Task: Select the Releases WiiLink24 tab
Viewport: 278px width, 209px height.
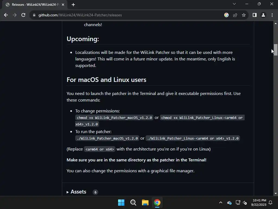Action: 34,5
